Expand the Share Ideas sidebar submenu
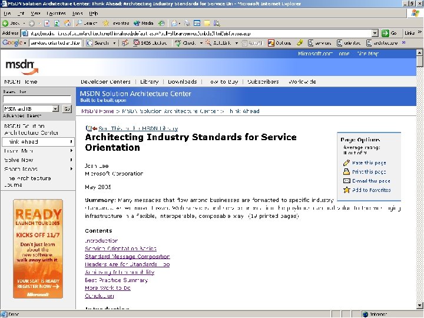The height and width of the screenshot is (318, 424). [71, 169]
